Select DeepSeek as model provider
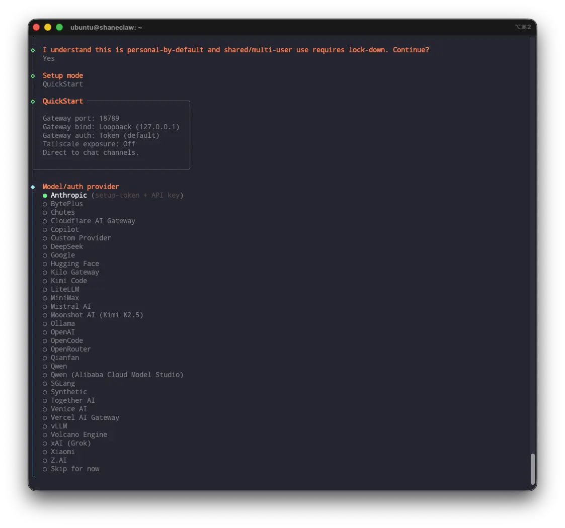565x528 pixels. click(x=63, y=247)
